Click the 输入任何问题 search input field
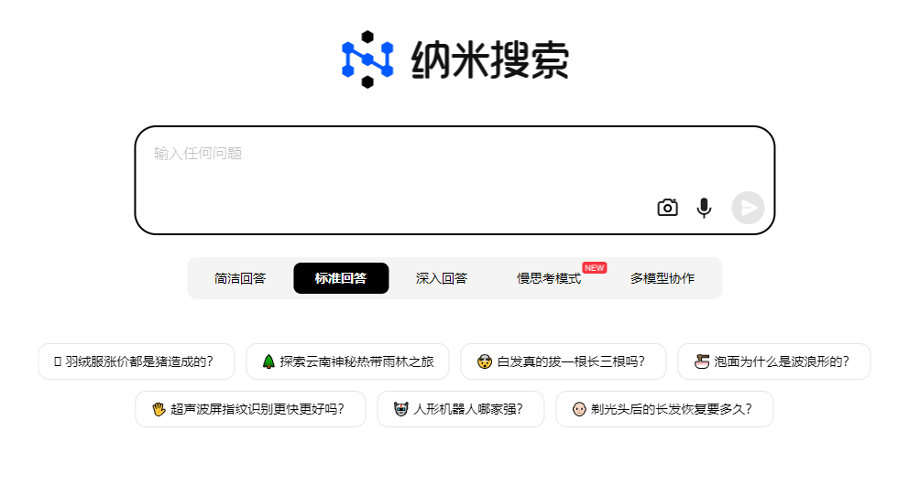This screenshot has width=909, height=496. (x=454, y=180)
